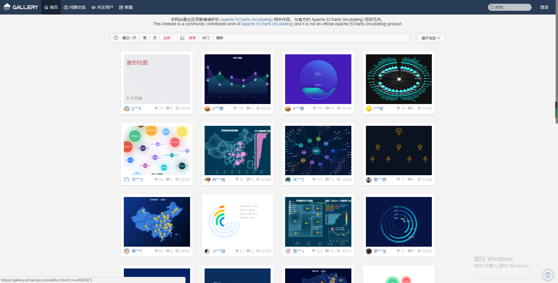Click heart icon with 63 likes
Viewport: 558px width, 283px height.
pos(237,251)
